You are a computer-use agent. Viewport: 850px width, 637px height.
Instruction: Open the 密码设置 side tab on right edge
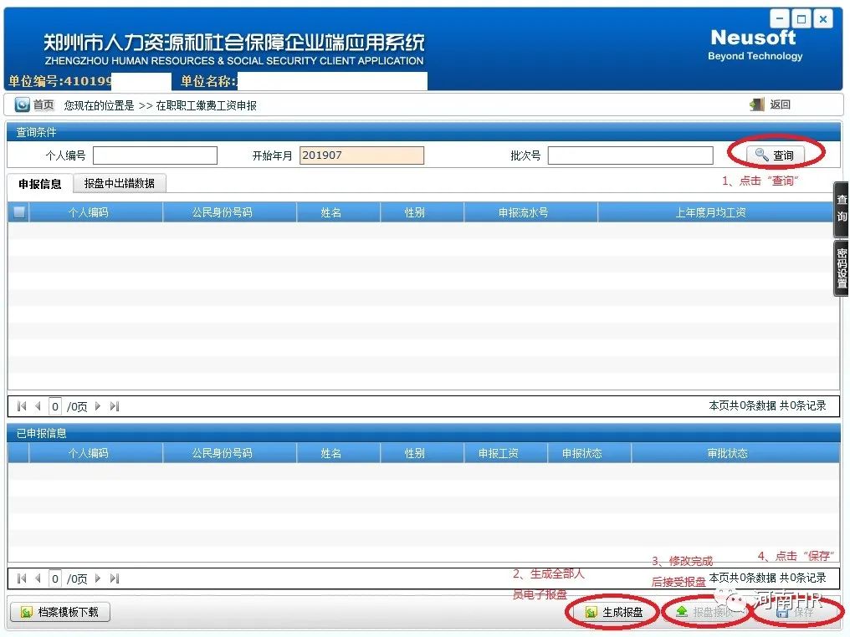(842, 268)
